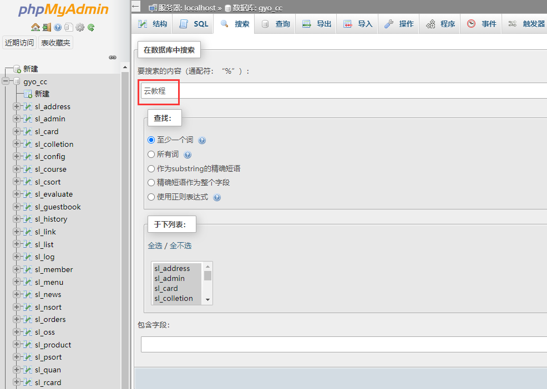Click the left arrow collapse sidebar icon

[136, 7]
